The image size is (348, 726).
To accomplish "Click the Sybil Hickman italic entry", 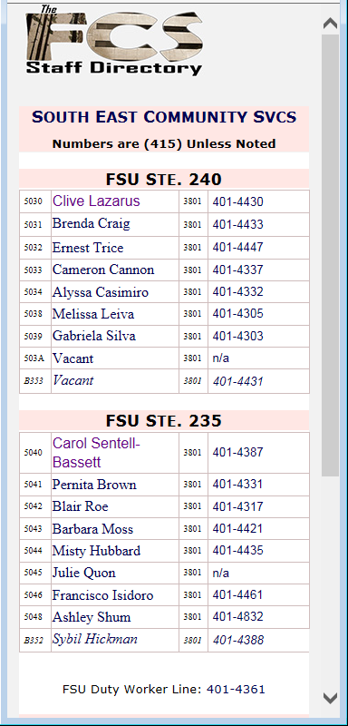I will tap(95, 639).
